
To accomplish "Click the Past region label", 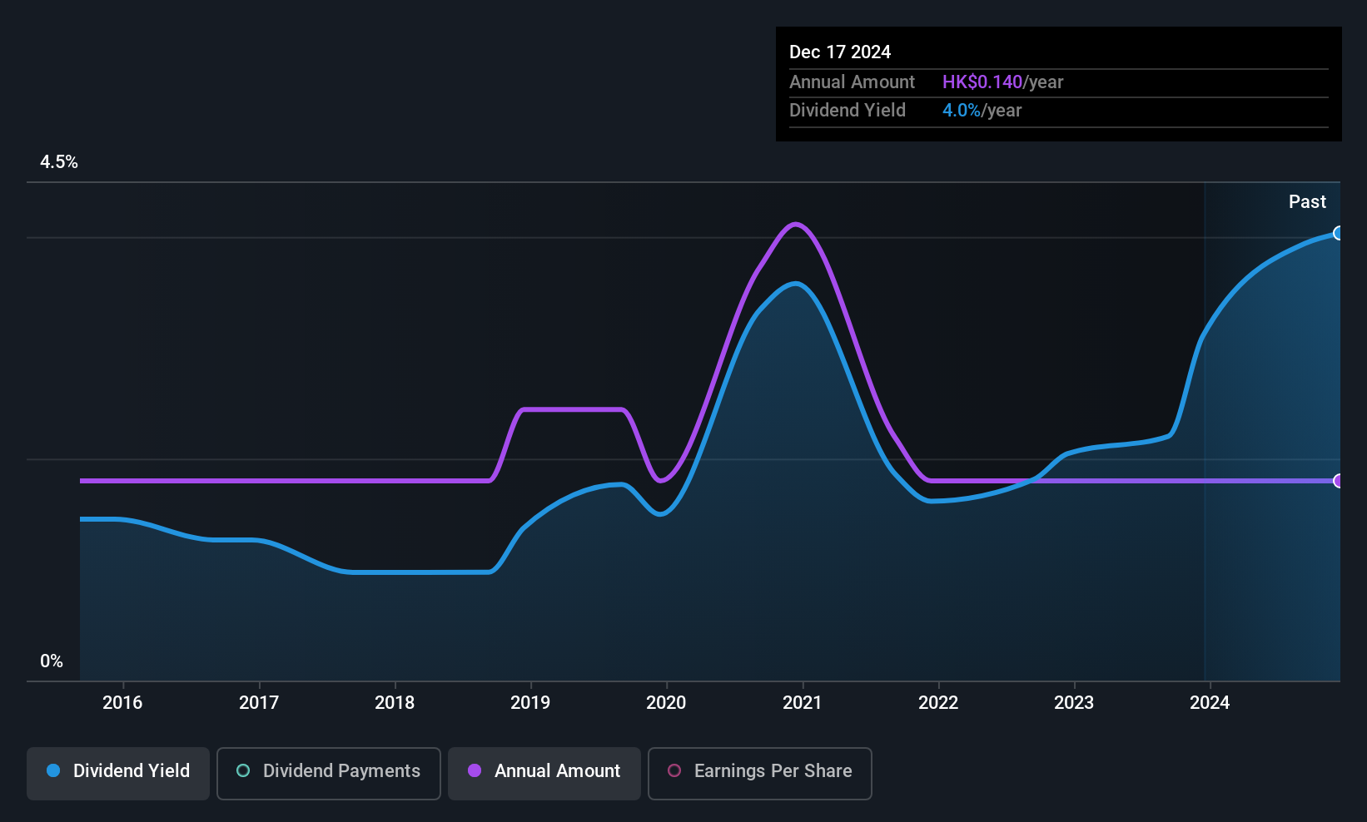I will tap(1307, 202).
